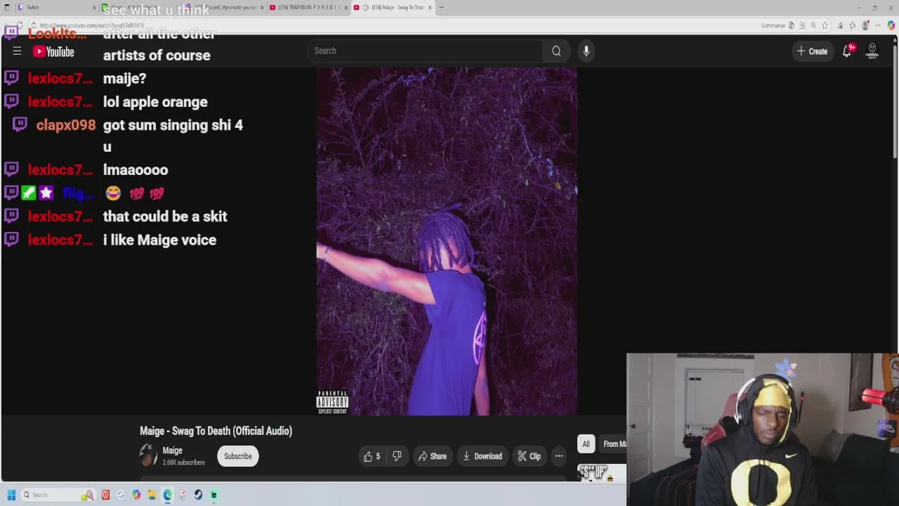Dislike the video with thumbs down
Viewport: 899px width, 506px height.
coord(397,456)
